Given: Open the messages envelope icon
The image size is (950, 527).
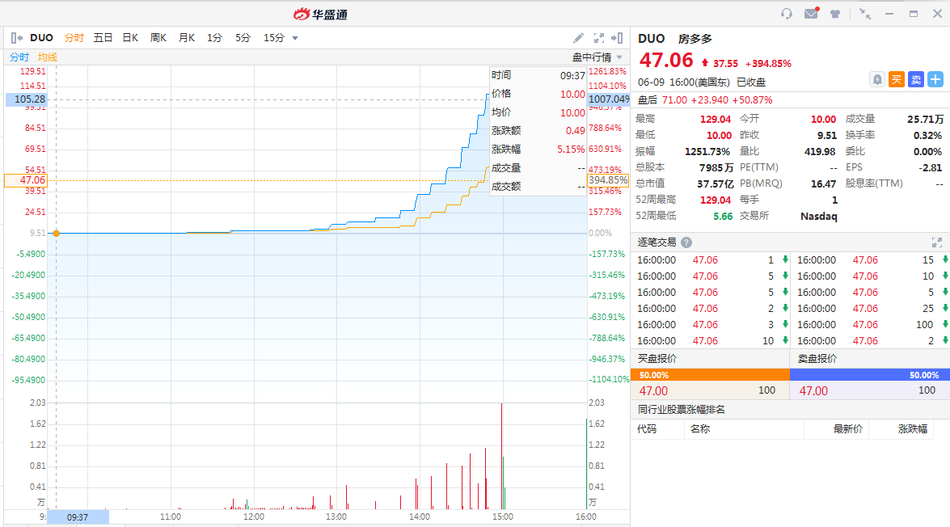Looking at the screenshot, I should 811,13.
